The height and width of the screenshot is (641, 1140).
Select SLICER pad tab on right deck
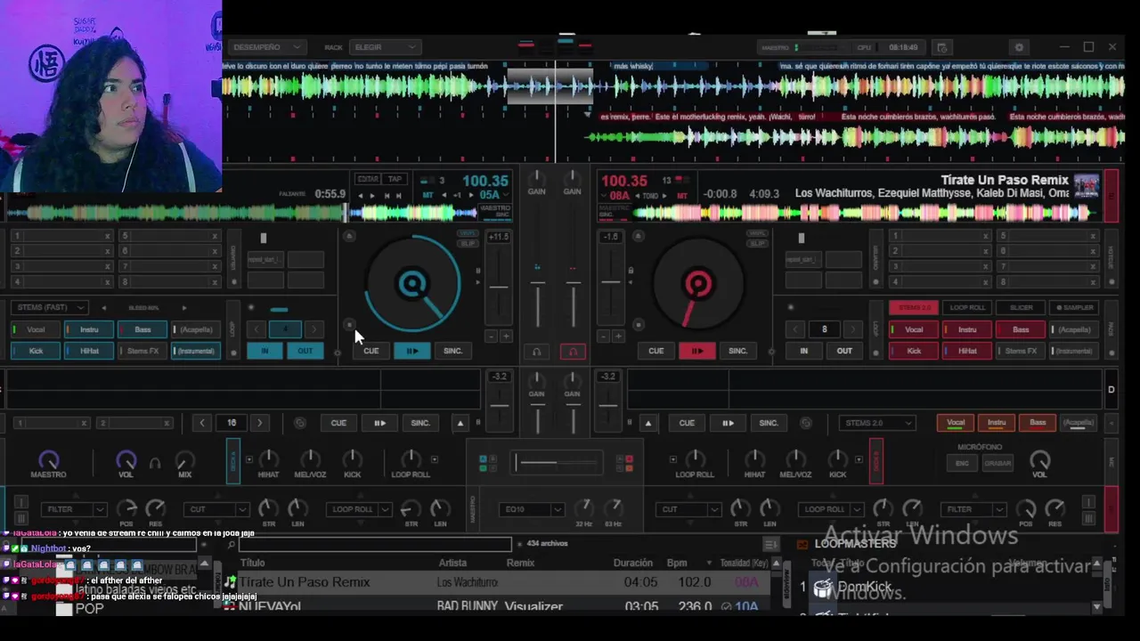click(1021, 307)
